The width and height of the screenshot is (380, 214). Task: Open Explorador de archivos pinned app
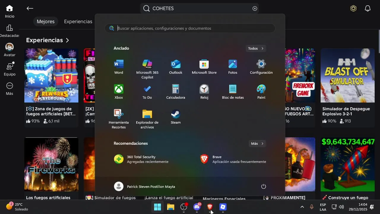[147, 119]
